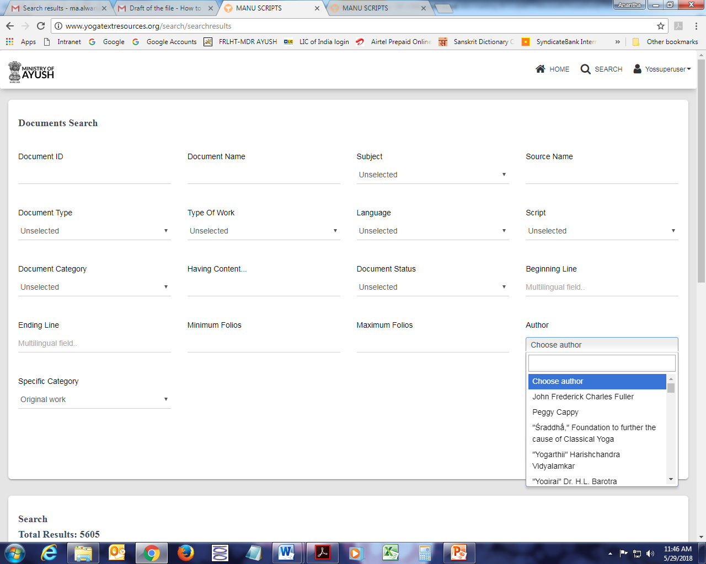Open the Sanskrit Dictionary bookmark
Viewport: 706px width, 564px height.
point(478,42)
